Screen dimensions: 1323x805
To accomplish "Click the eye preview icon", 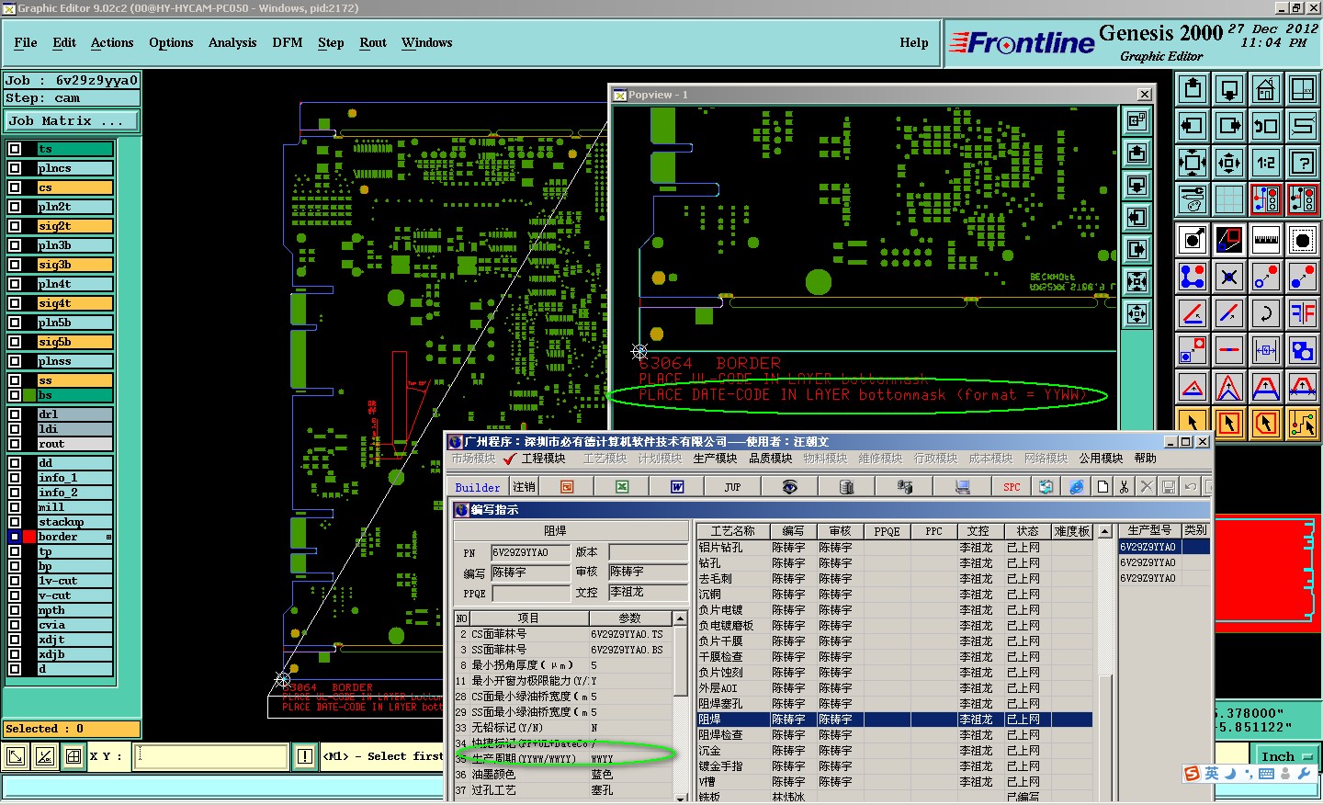I will coord(789,487).
